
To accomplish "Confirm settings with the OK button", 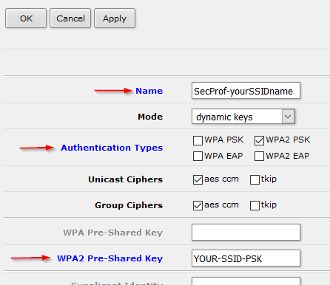I will (26, 18).
